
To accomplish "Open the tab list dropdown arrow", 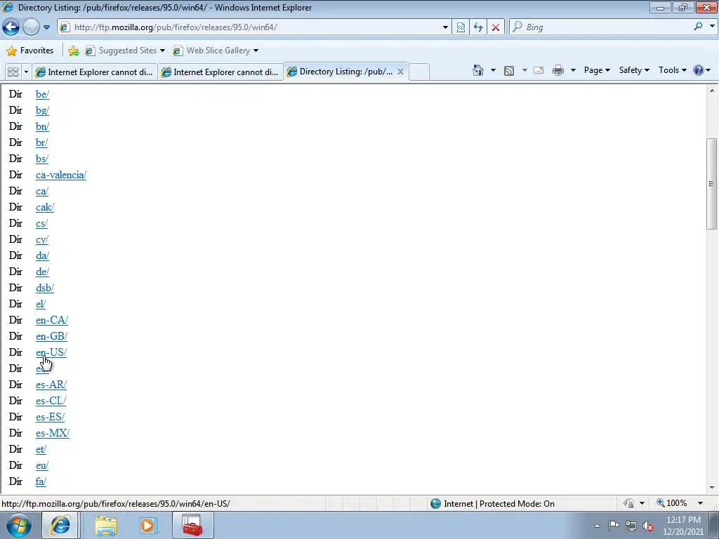I will pyautogui.click(x=26, y=72).
